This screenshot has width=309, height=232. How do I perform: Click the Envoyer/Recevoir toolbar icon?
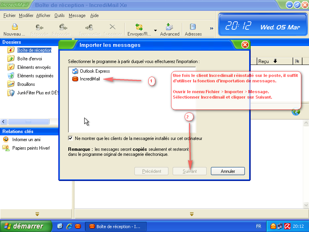tap(139, 27)
